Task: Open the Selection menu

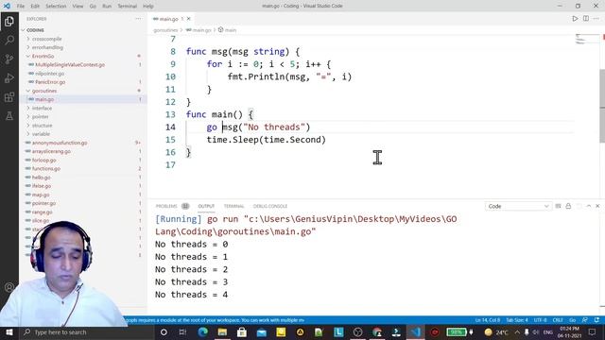Action: (56, 6)
